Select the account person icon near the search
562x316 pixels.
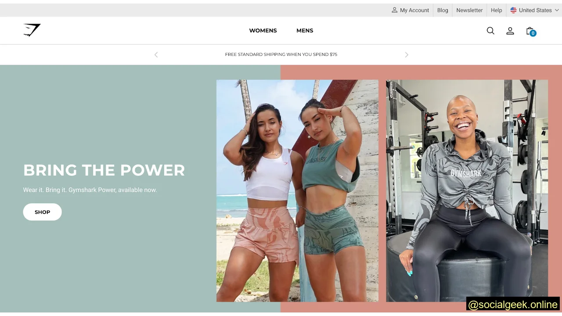[x=510, y=31]
